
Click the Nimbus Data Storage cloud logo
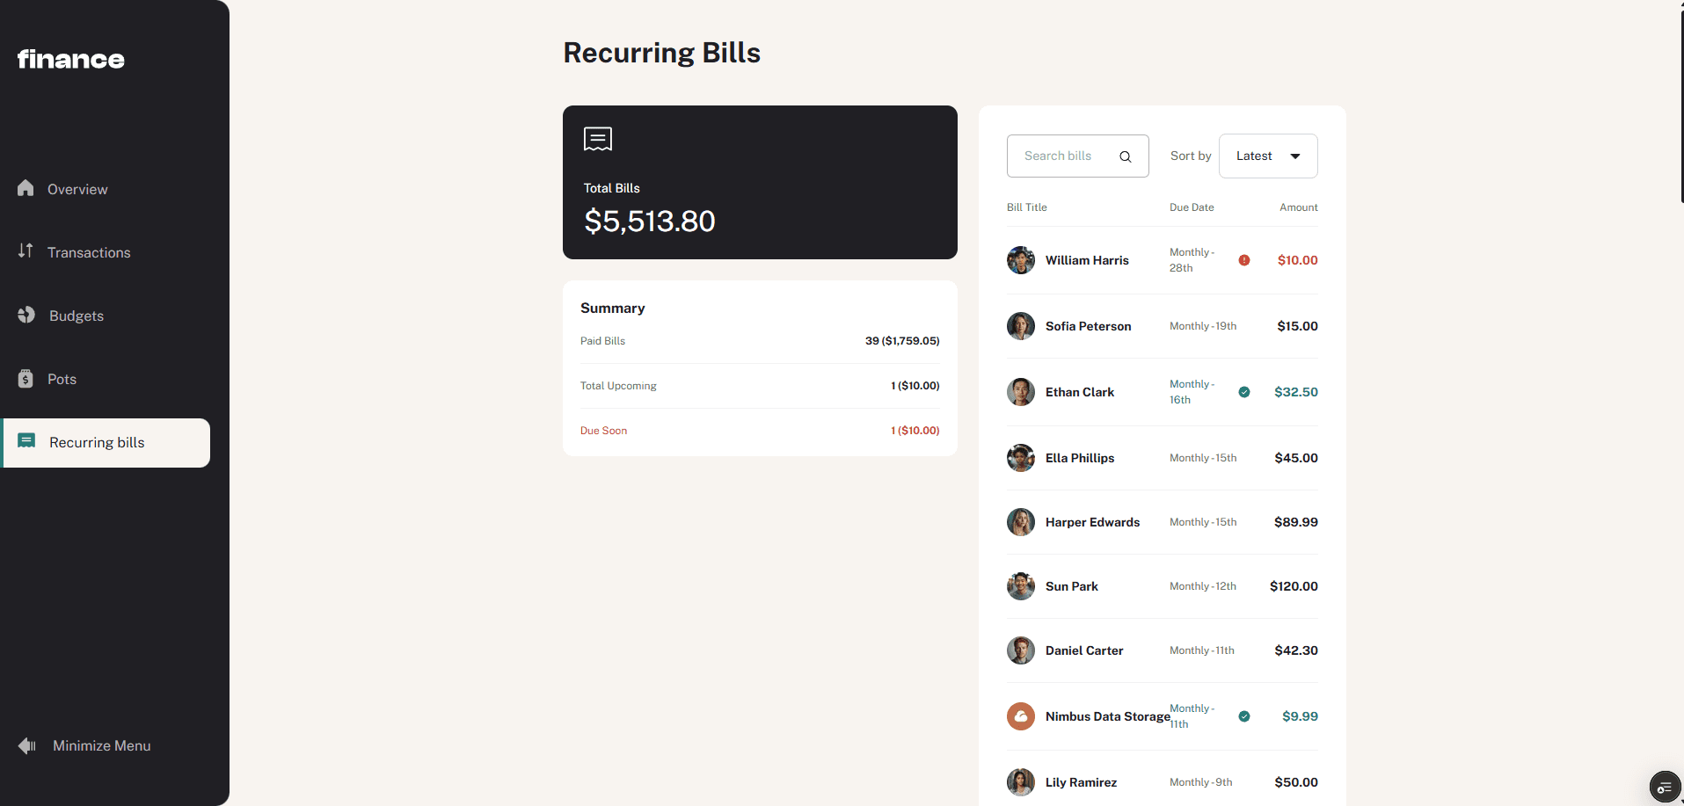(x=1020, y=716)
